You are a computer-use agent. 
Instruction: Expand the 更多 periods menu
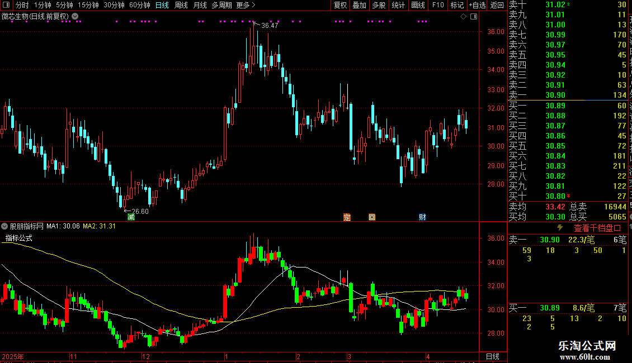click(x=246, y=5)
